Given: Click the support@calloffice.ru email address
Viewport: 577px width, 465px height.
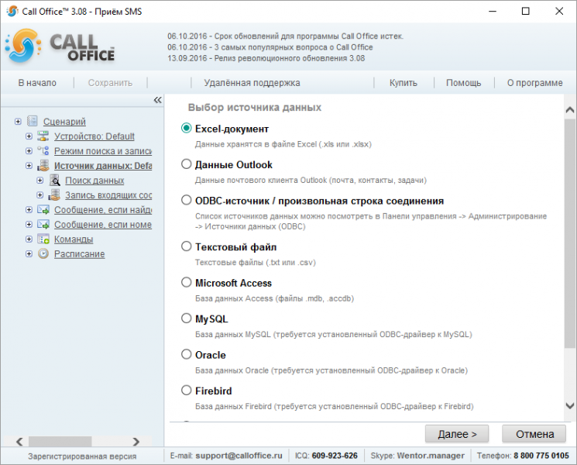Looking at the screenshot, I should click(x=239, y=456).
